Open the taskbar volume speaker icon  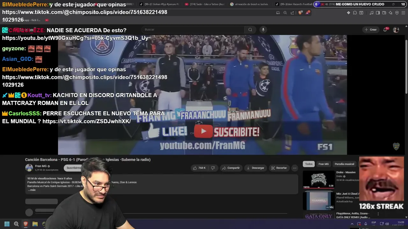(387, 224)
